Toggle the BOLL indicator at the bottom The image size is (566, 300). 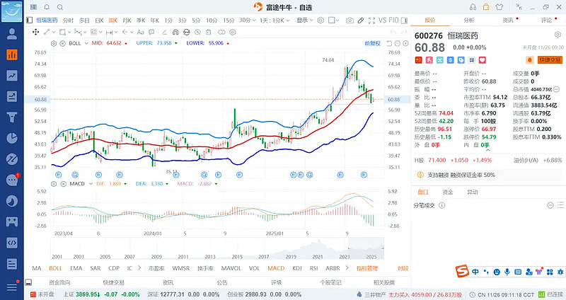(x=56, y=268)
